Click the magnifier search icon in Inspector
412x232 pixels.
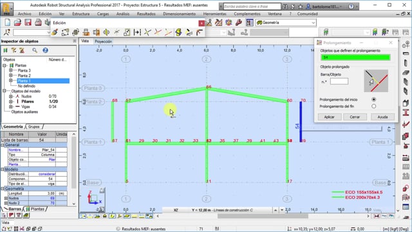pyautogui.click(x=35, y=50)
